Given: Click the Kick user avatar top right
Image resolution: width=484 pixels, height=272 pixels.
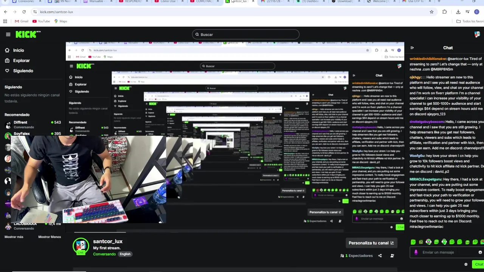Looking at the screenshot, I should [x=477, y=34].
